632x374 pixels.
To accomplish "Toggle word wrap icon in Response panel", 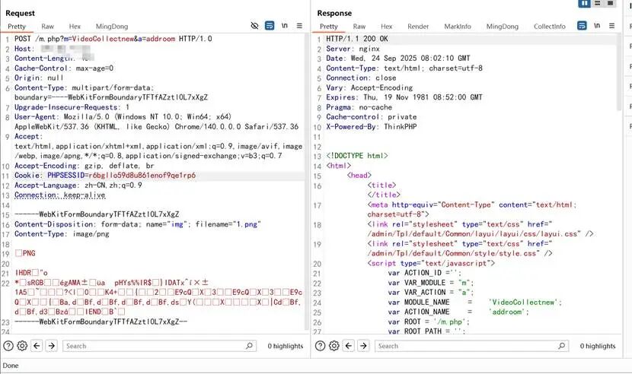I will pos(582,26).
